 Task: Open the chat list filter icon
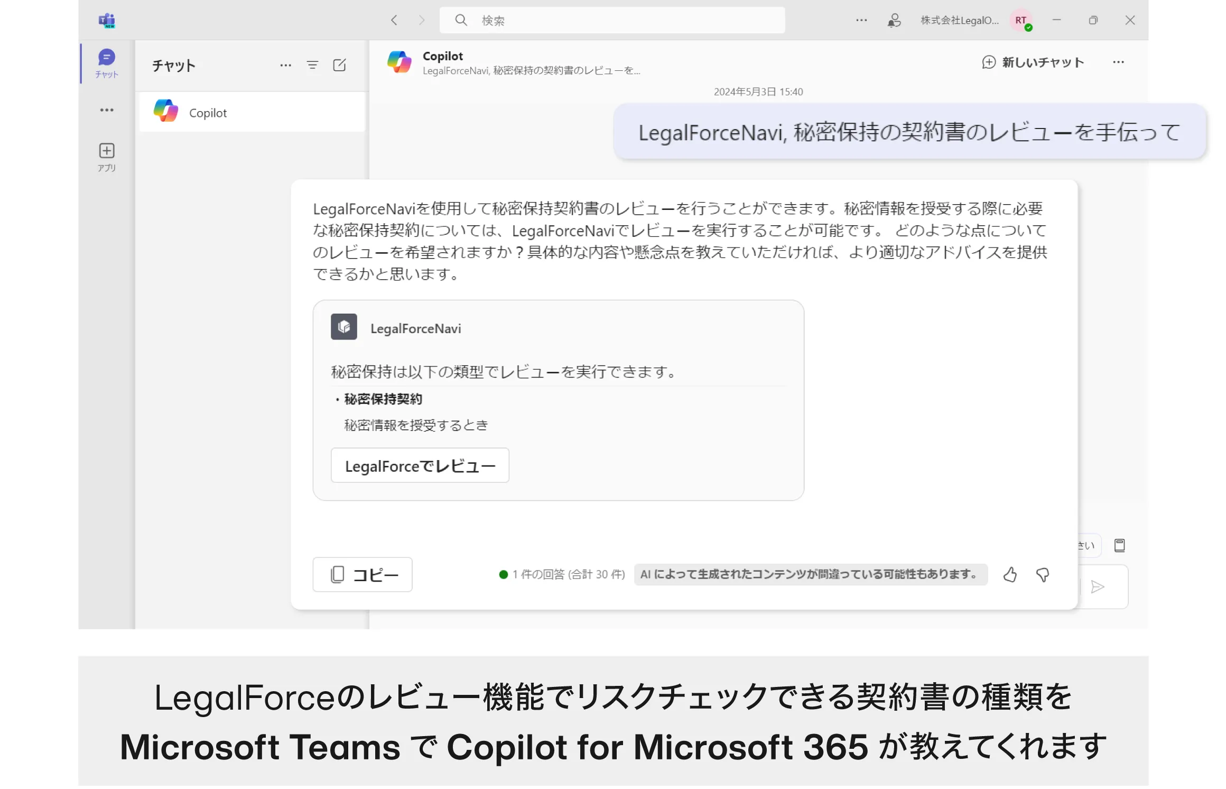coord(312,65)
